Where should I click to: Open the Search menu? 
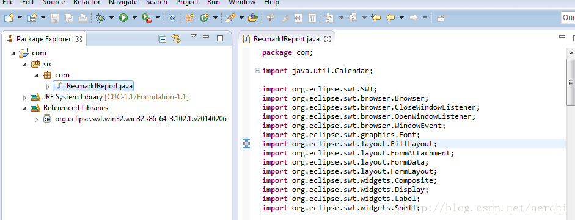click(x=157, y=2)
